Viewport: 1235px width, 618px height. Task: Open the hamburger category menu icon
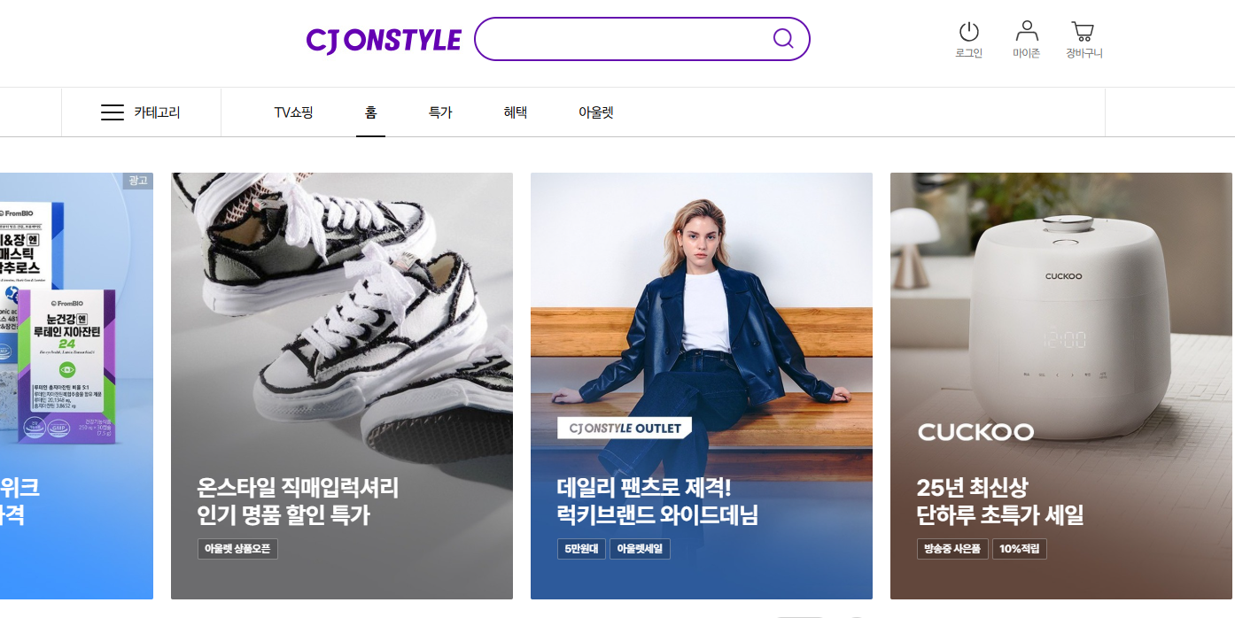(113, 112)
